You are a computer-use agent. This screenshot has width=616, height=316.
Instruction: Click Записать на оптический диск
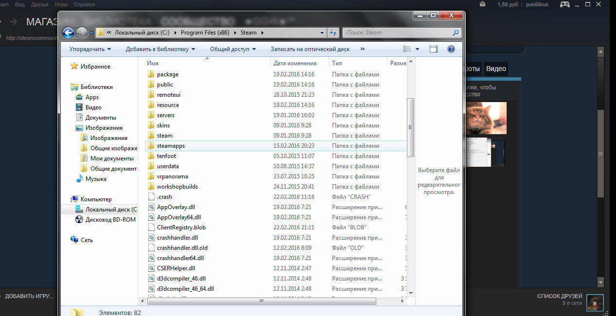click(x=310, y=49)
